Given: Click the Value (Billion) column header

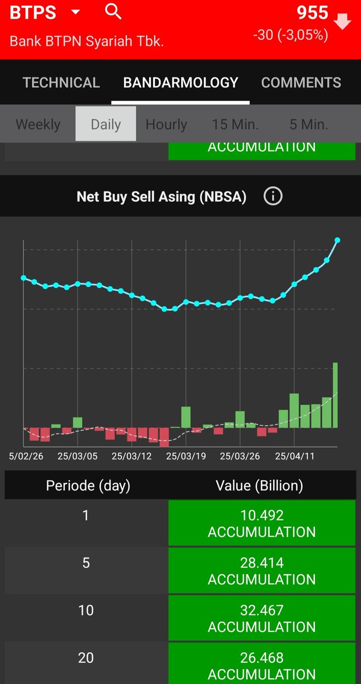Looking at the screenshot, I should (259, 486).
